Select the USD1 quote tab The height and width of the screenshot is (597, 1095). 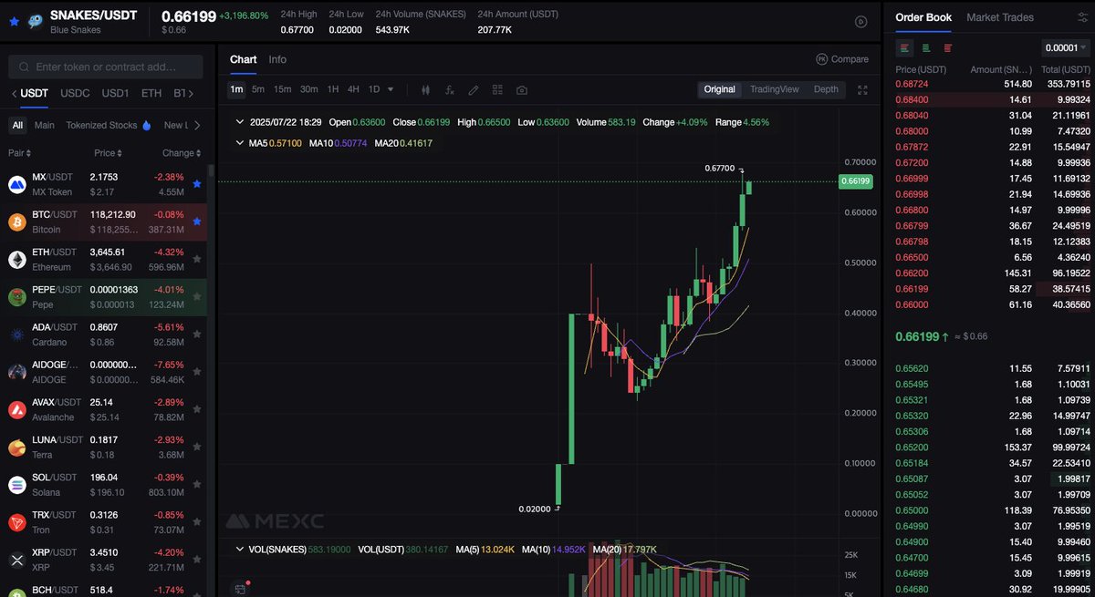coord(115,93)
